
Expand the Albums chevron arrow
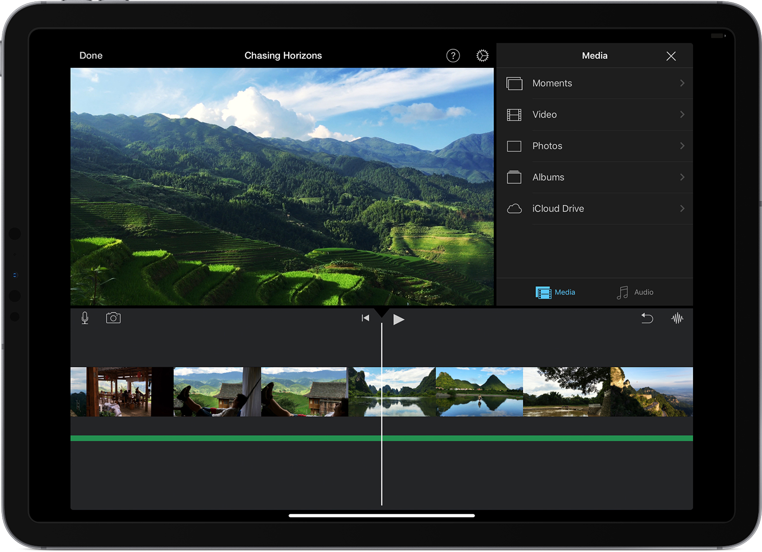[682, 177]
